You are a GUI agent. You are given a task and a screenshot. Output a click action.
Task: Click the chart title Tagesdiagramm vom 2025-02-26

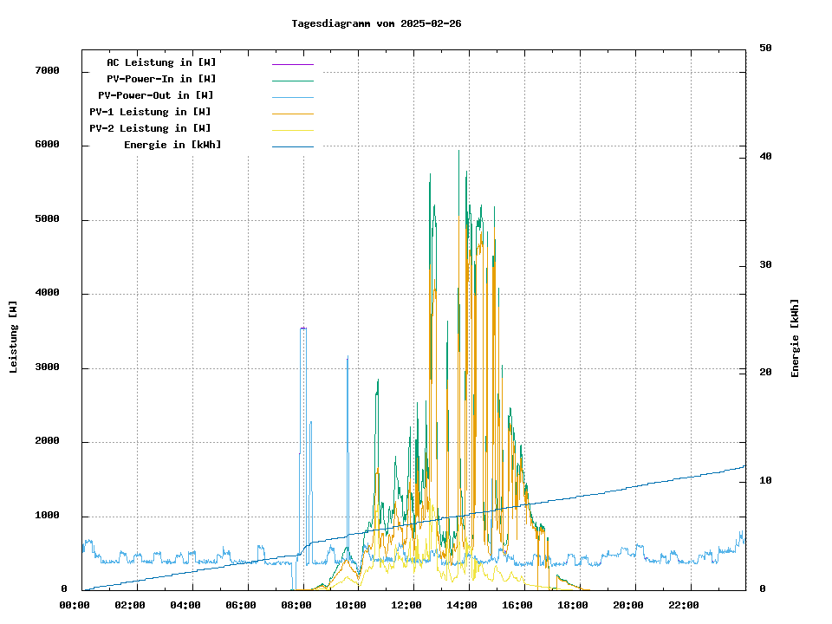point(376,23)
